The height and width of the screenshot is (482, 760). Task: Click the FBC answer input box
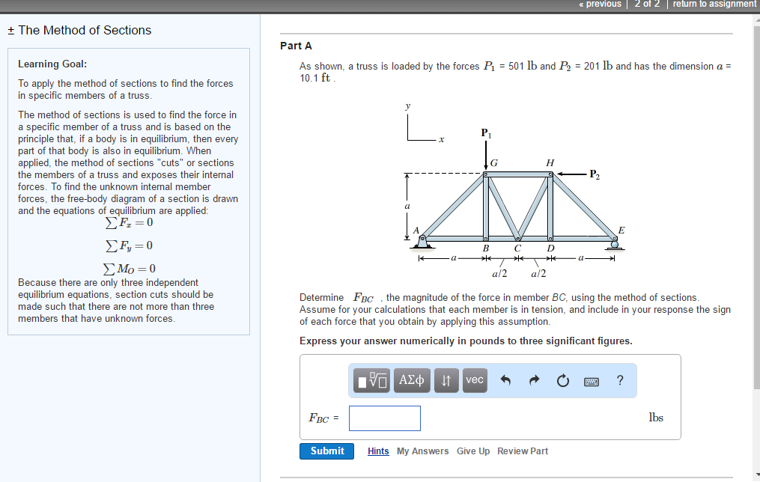(384, 418)
